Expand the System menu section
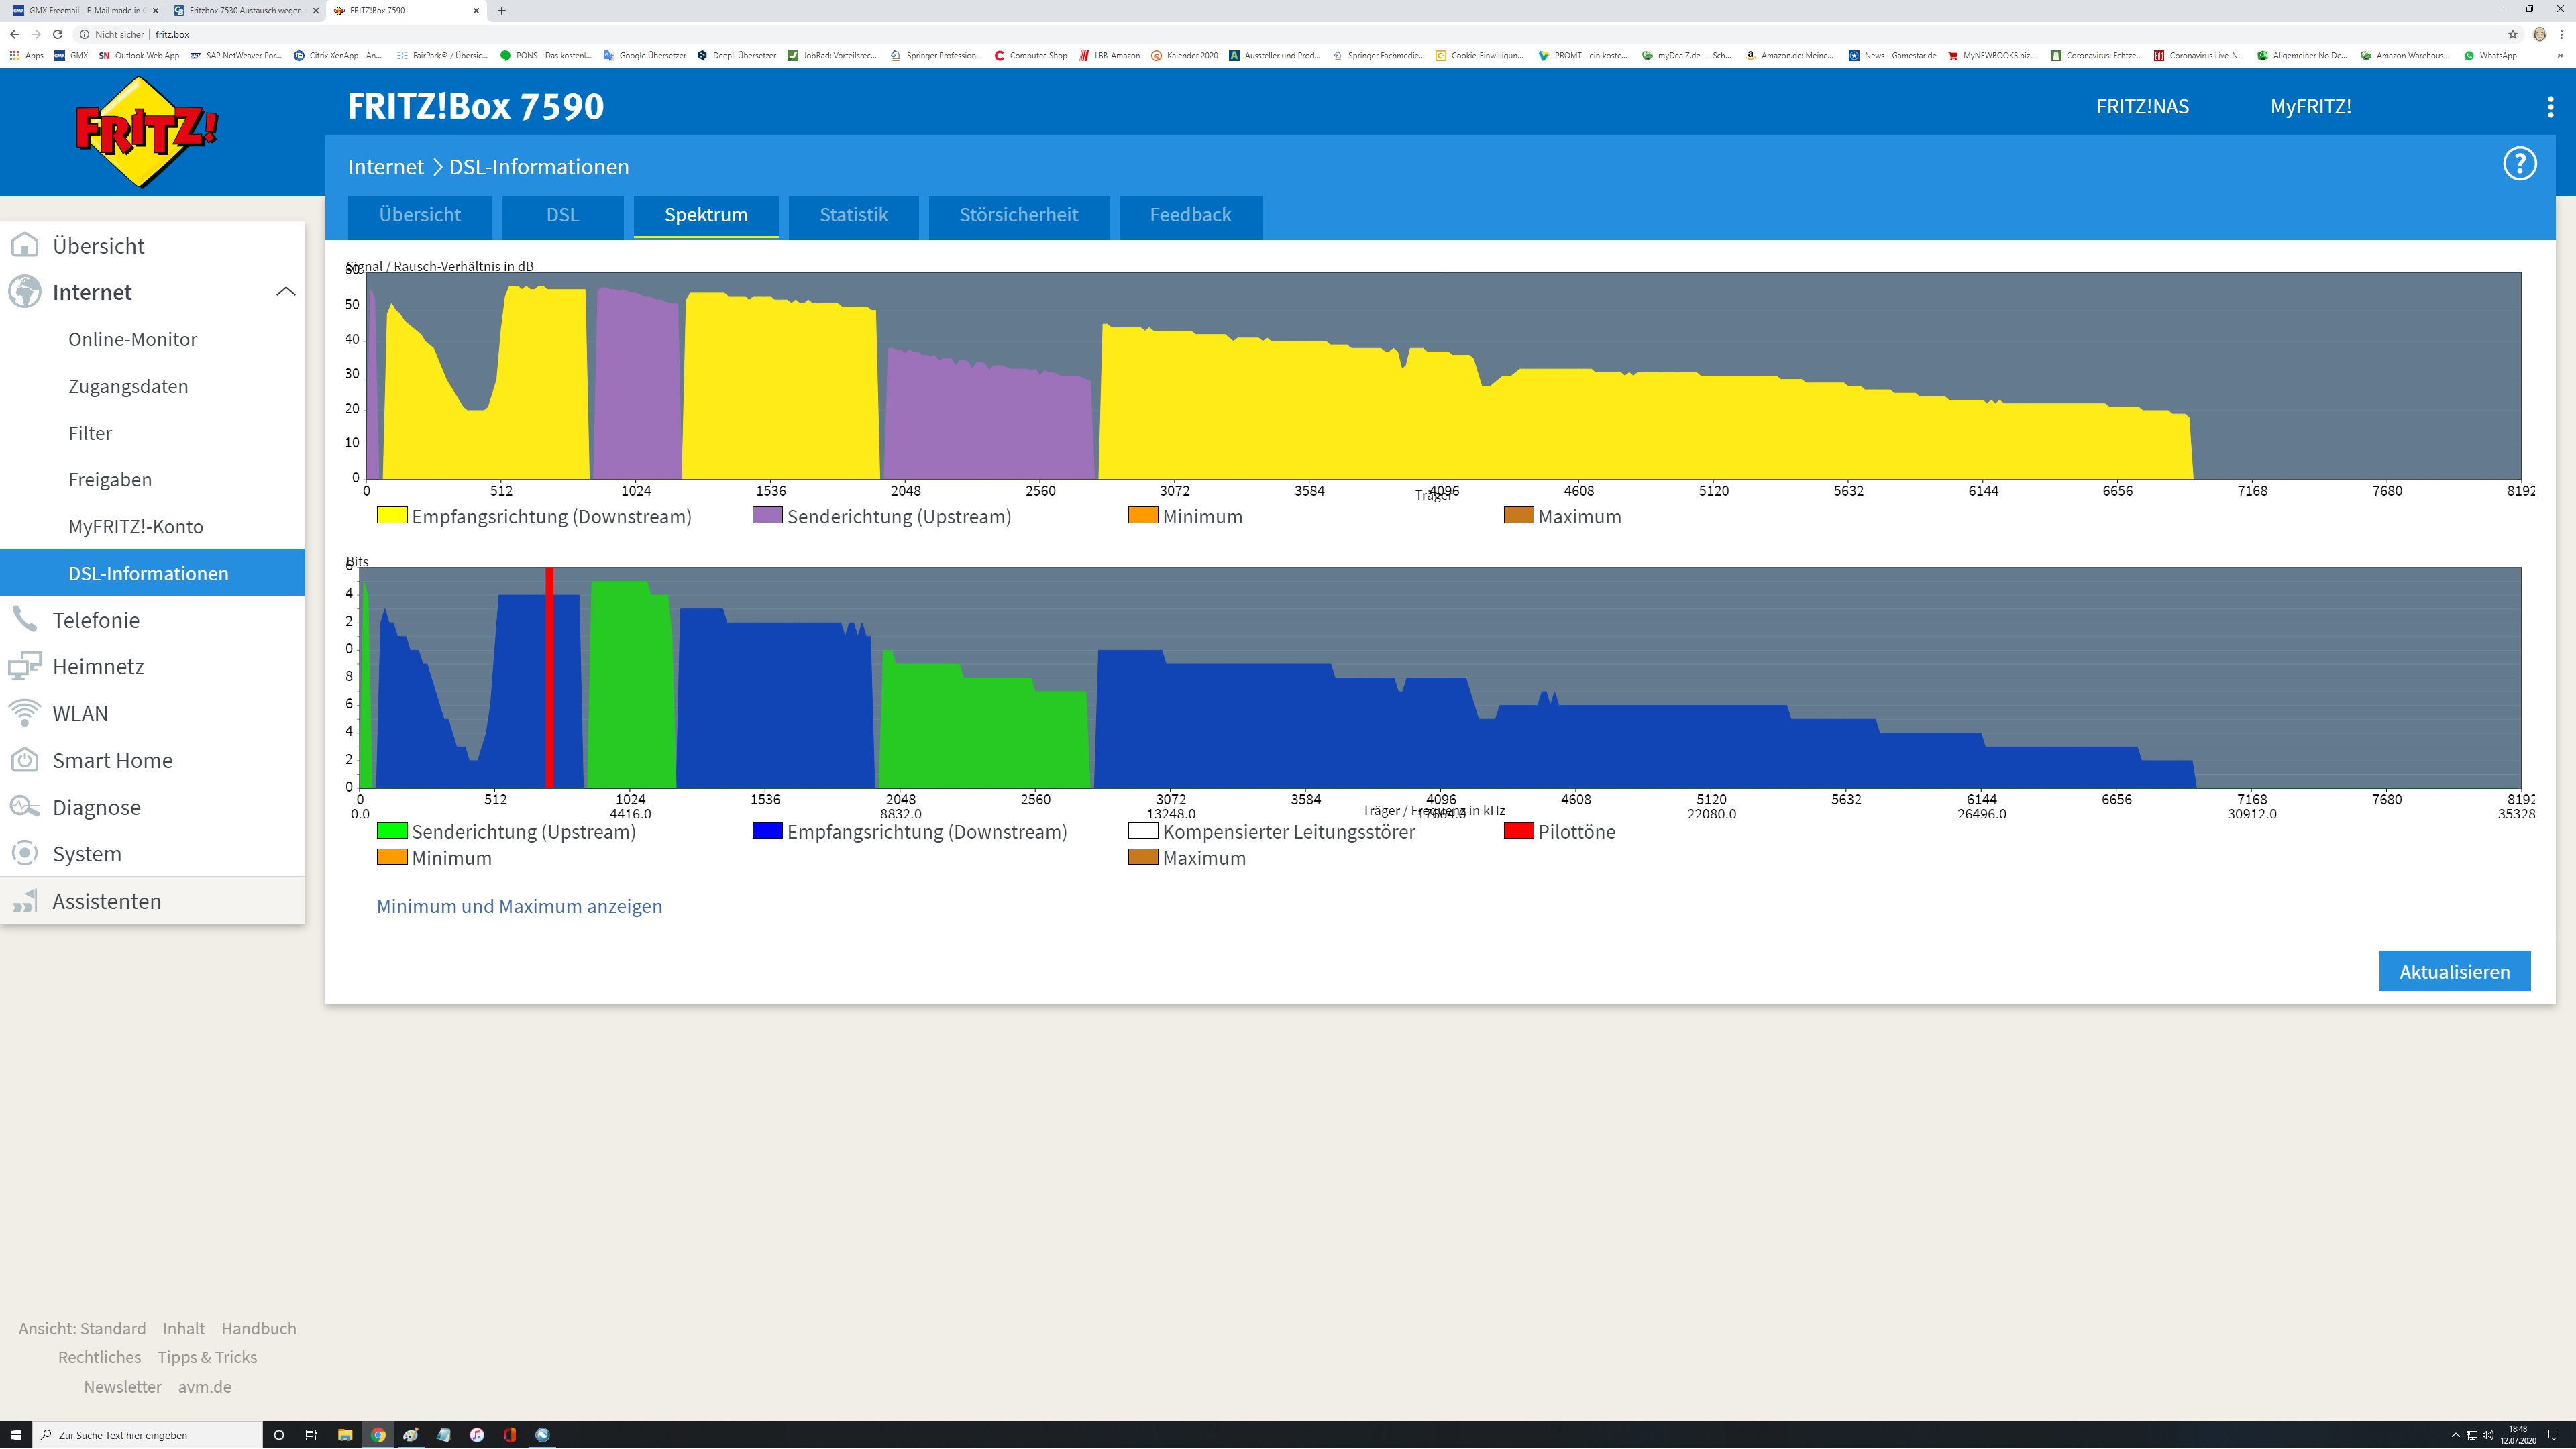This screenshot has height=1449, width=2576. 87,854
